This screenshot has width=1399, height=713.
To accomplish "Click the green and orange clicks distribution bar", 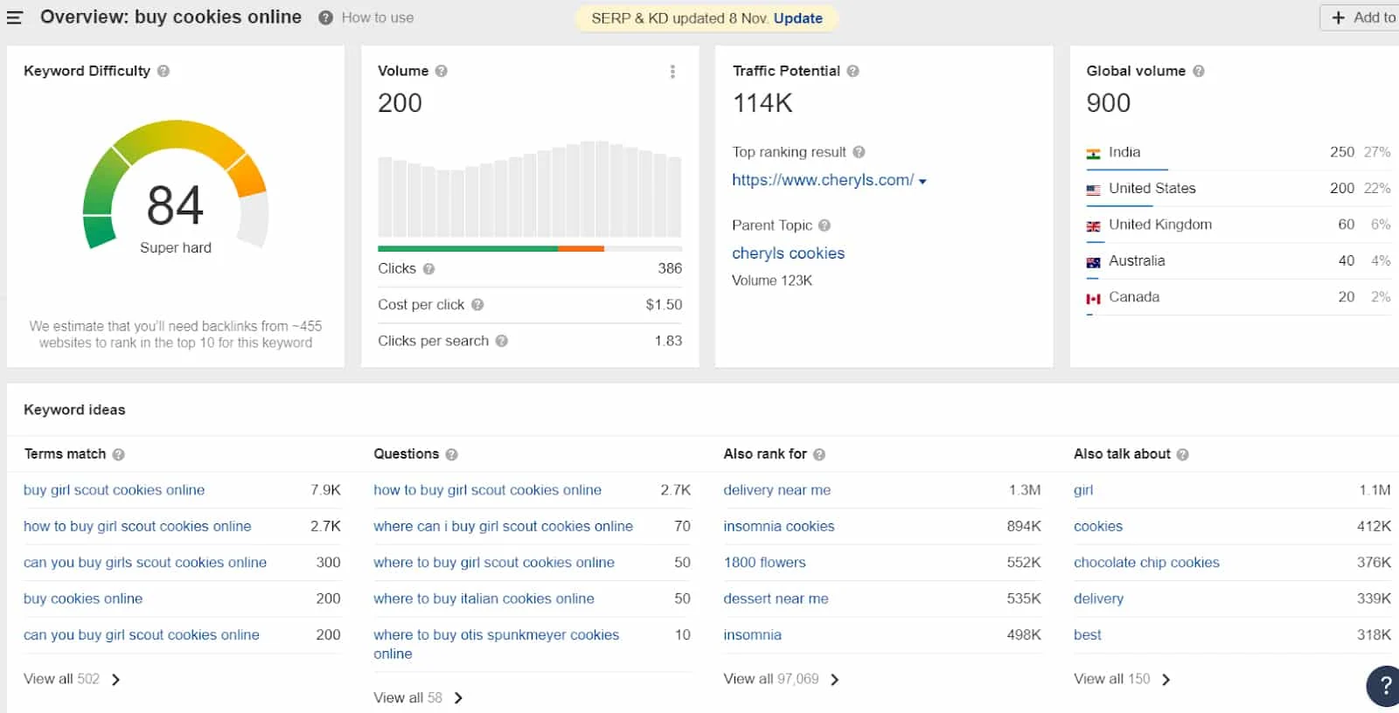I will pos(529,249).
